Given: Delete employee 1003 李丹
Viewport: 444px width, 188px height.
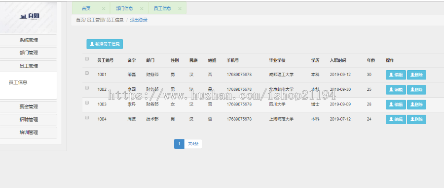Looking at the screenshot, I should tap(416, 105).
